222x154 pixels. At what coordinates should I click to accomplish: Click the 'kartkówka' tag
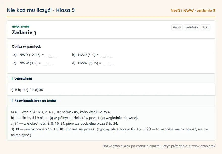tap(191, 27)
